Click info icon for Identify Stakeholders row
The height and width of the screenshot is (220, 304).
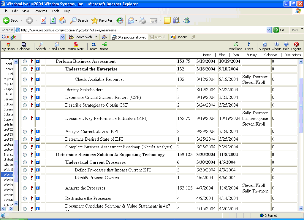click(x=38, y=90)
